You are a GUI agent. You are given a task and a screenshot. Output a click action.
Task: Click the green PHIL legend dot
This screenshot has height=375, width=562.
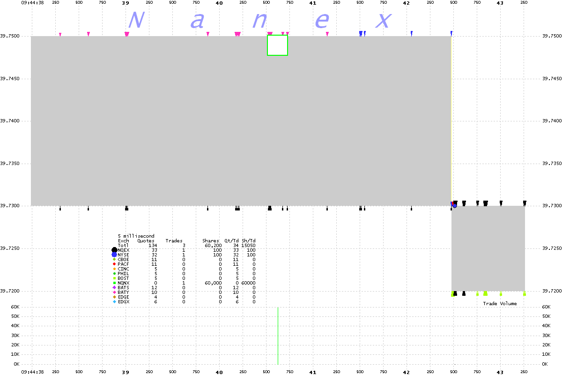(114, 273)
